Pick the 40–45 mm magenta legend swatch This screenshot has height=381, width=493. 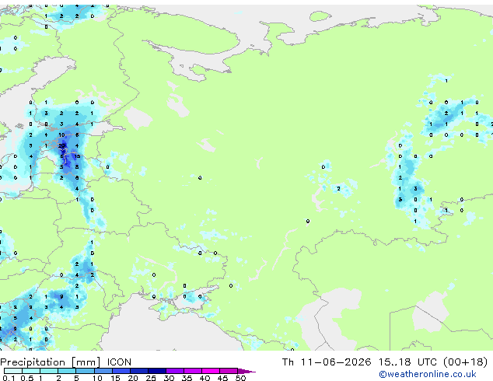[211, 371]
